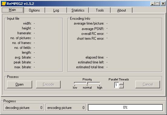
Task: Click the 'peak bitrate:' label
Action: pyautogui.click(x=22, y=62)
